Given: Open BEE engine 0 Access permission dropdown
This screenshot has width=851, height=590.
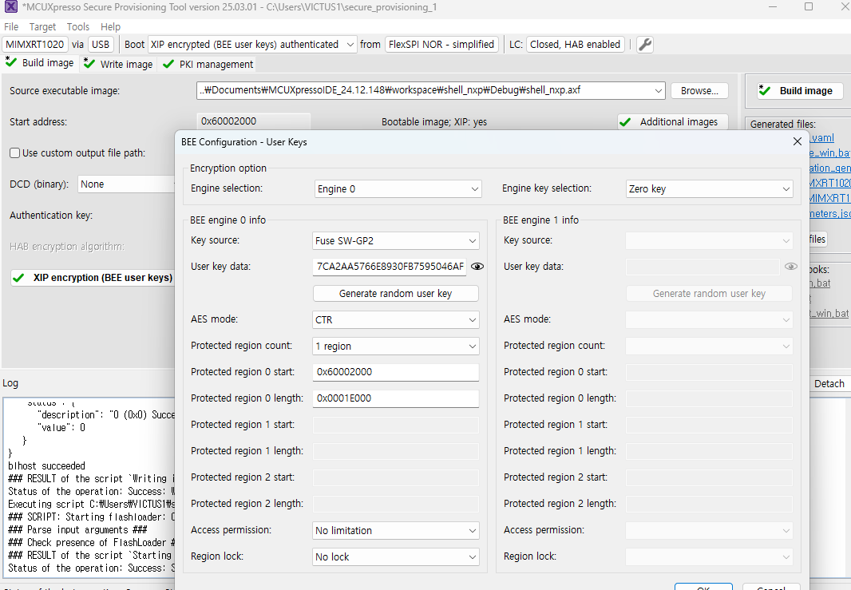Looking at the screenshot, I should (x=396, y=530).
